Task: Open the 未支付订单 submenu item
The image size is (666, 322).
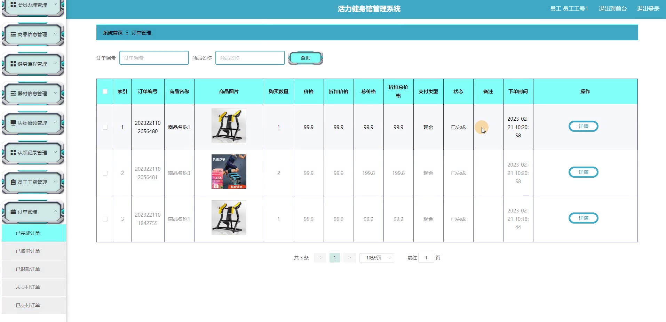Action: (x=34, y=287)
